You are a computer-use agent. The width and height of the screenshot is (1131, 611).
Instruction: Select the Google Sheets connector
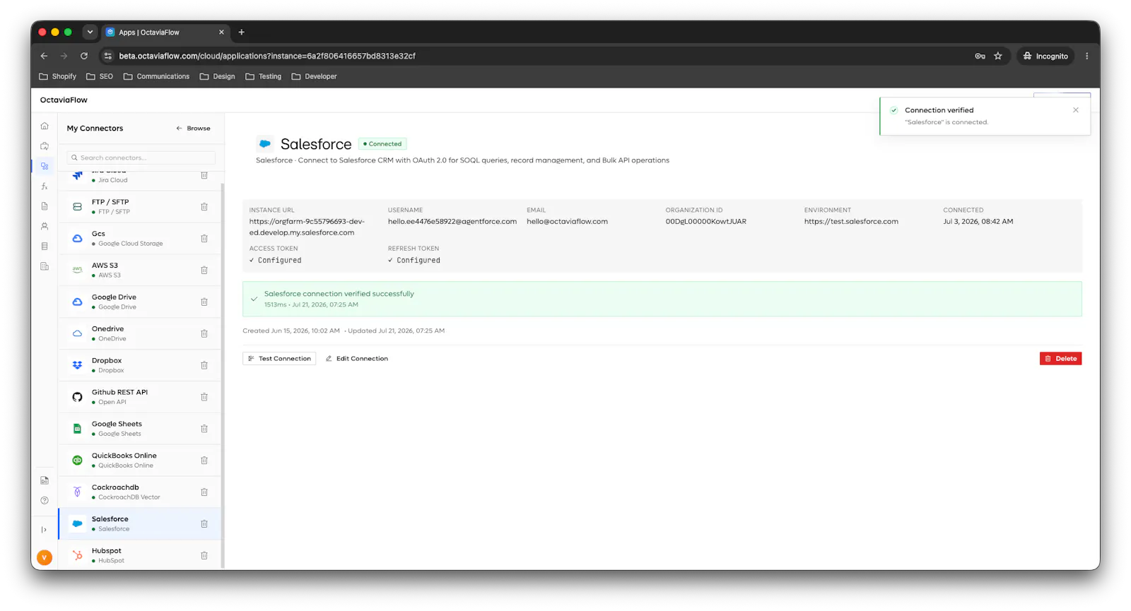(140, 429)
